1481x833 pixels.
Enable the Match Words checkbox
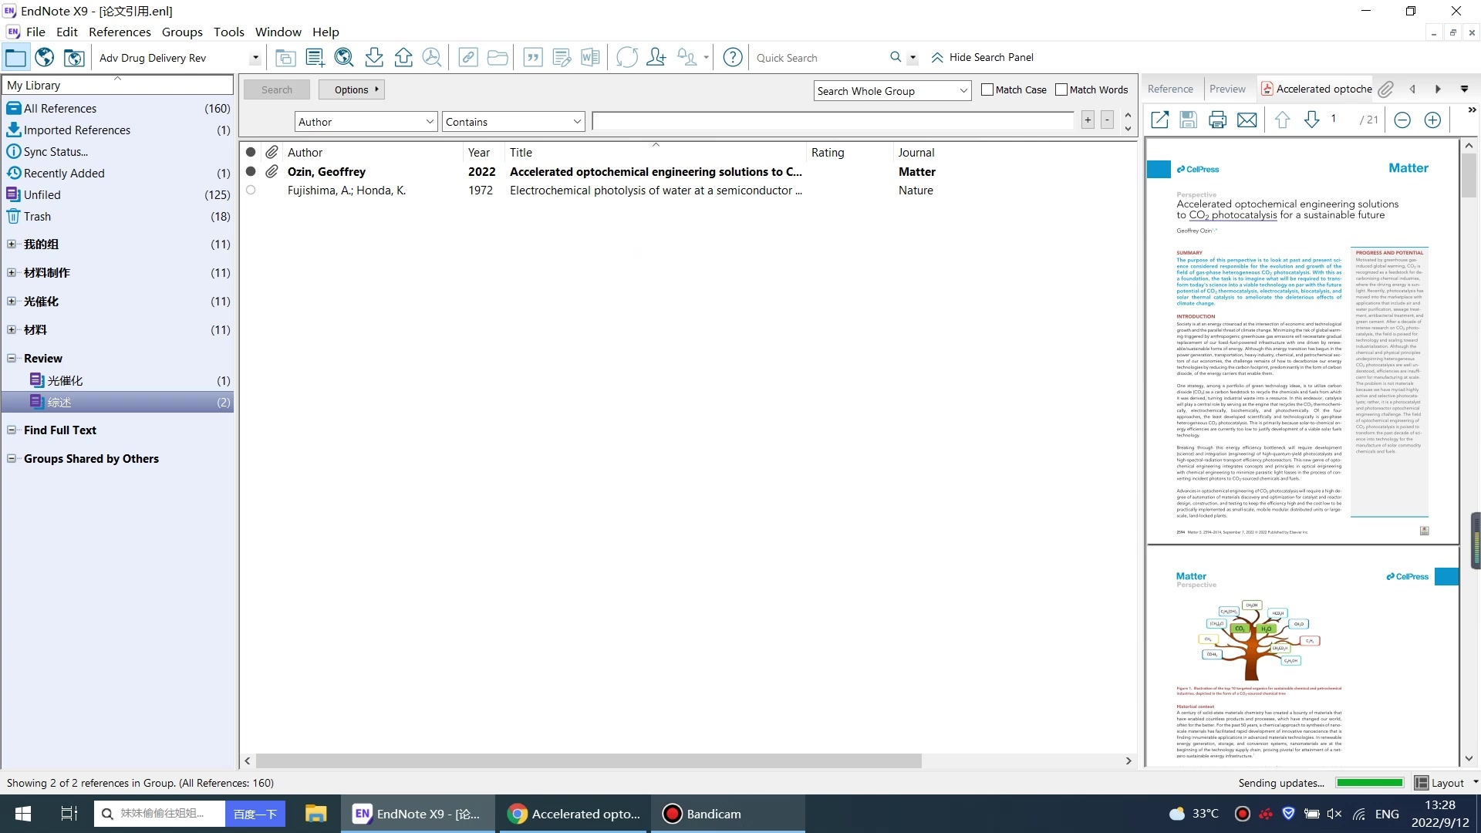(x=1061, y=89)
